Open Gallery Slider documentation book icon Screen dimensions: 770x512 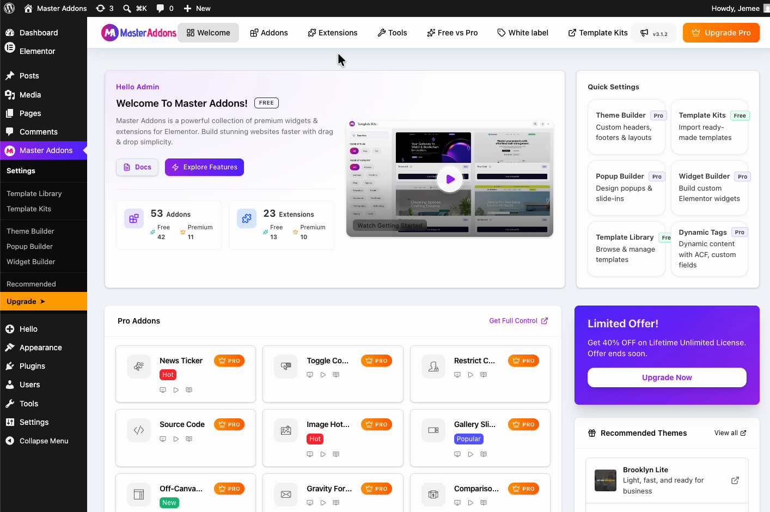[484, 454]
